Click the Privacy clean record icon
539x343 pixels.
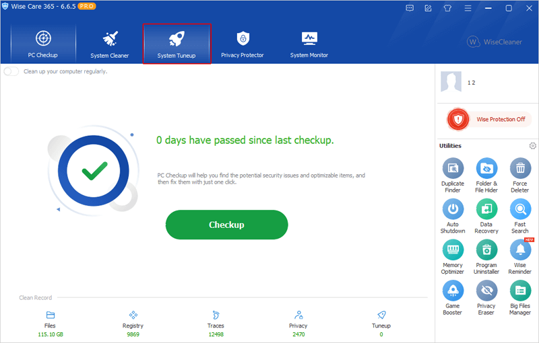(x=298, y=315)
